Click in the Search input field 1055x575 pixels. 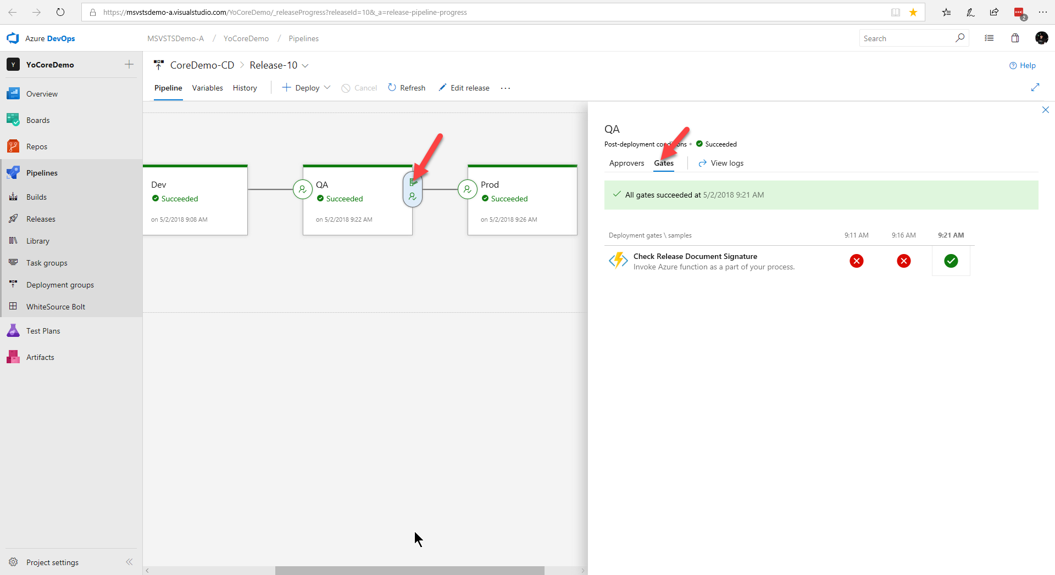click(x=907, y=38)
